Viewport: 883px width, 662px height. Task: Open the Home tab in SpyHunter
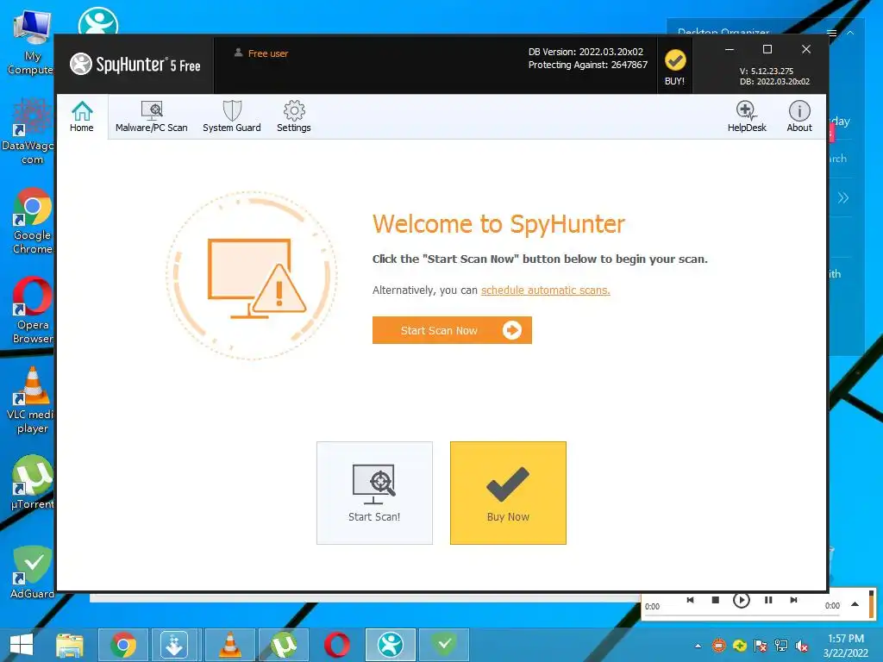click(x=82, y=116)
